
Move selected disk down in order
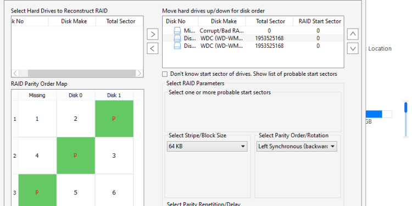(x=353, y=48)
